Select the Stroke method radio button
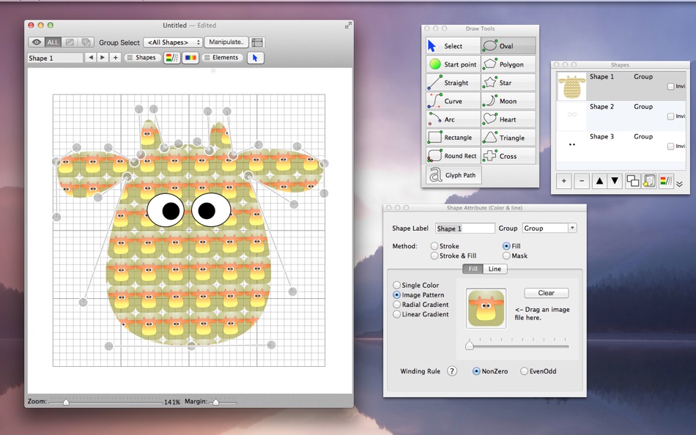 click(445, 246)
